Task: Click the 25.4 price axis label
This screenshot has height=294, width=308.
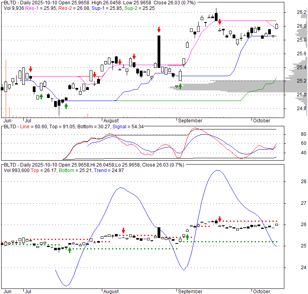Action: coord(301,67)
